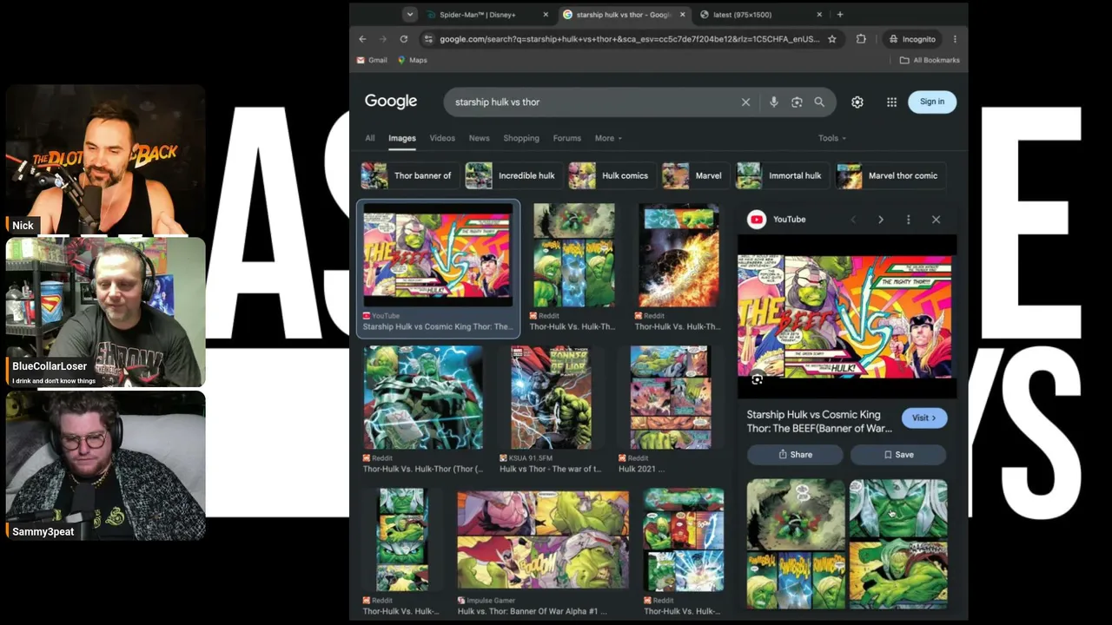
Task: Clear the search query text
Action: 745,102
